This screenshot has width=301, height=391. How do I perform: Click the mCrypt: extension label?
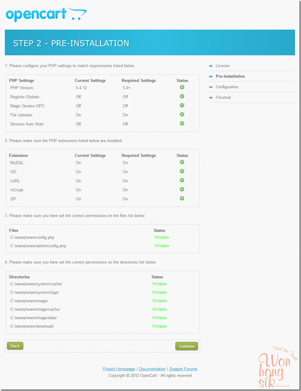tap(17, 190)
